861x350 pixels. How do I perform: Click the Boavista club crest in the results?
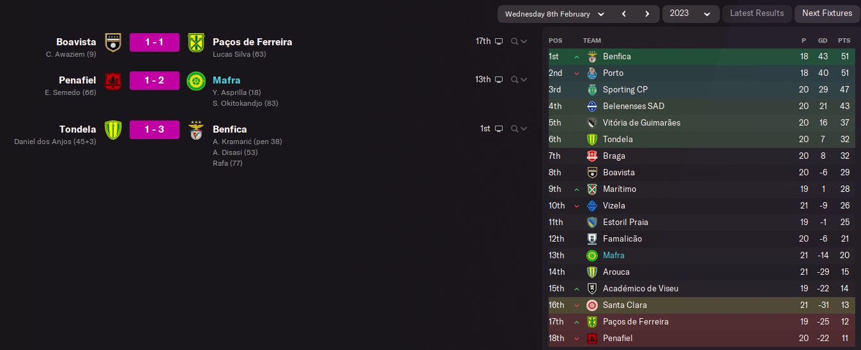point(113,42)
